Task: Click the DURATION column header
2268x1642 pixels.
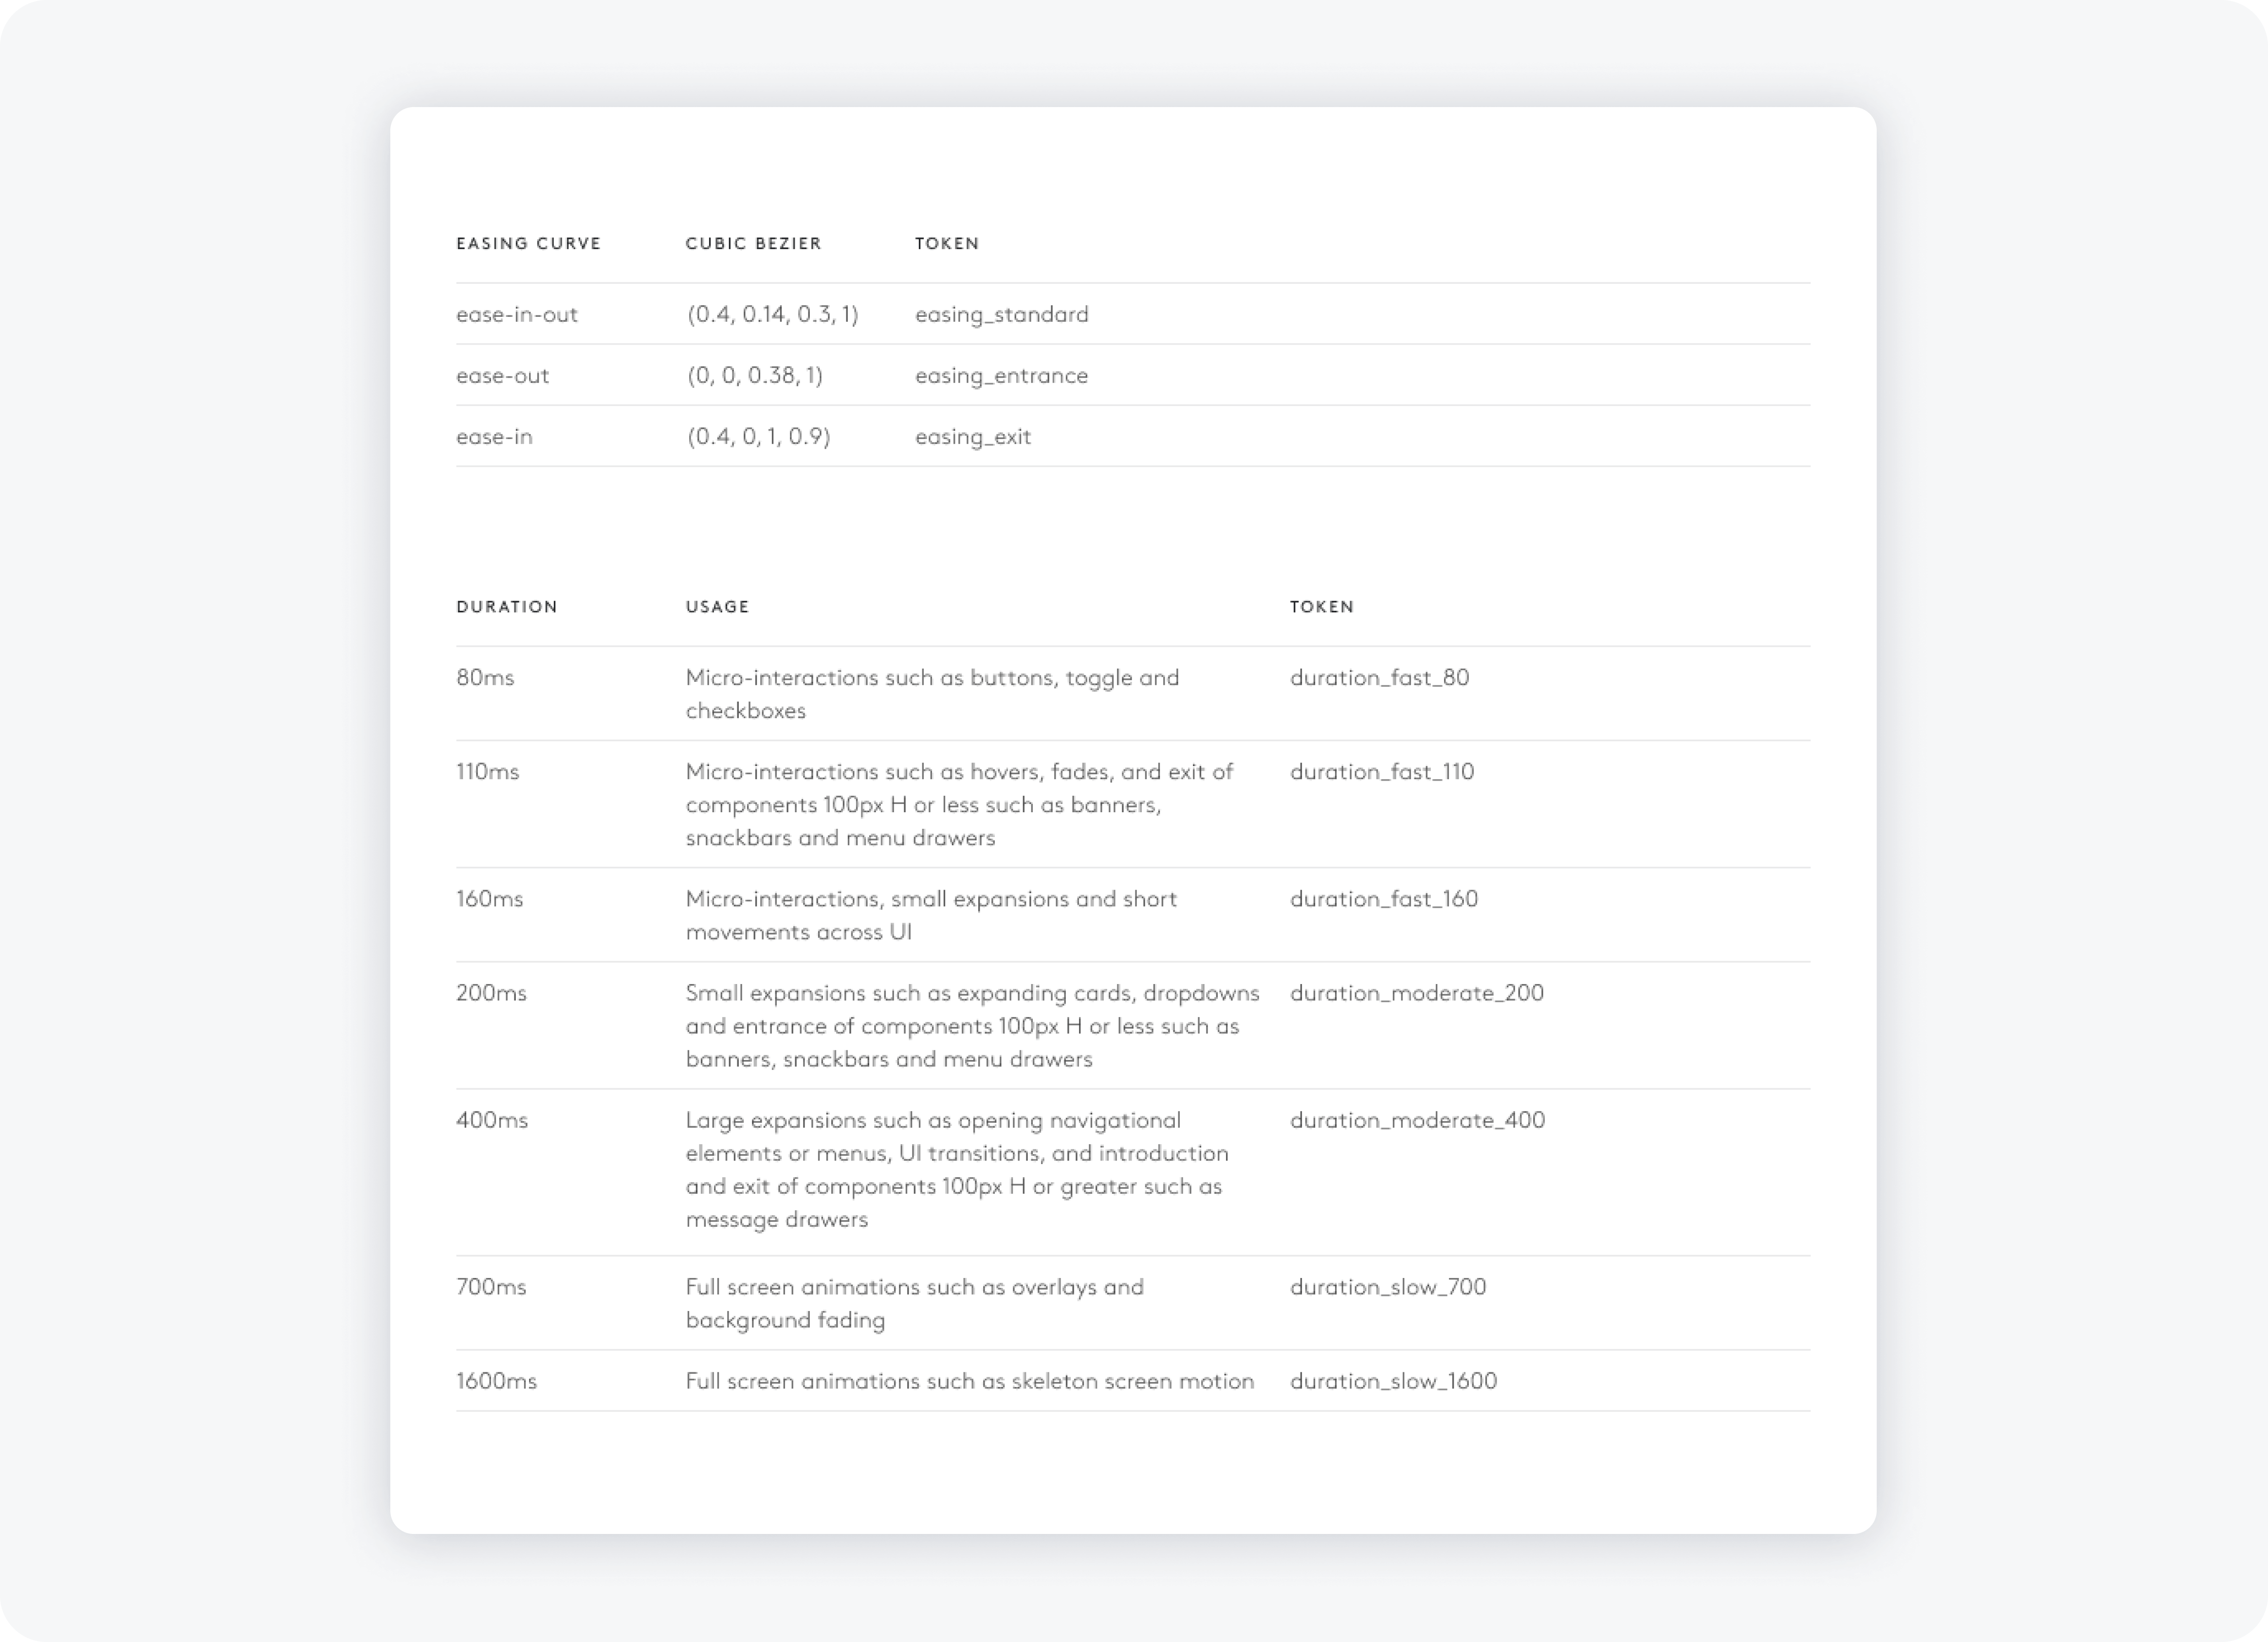Action: [x=507, y=606]
